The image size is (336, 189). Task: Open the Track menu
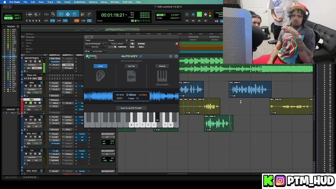point(50,2)
